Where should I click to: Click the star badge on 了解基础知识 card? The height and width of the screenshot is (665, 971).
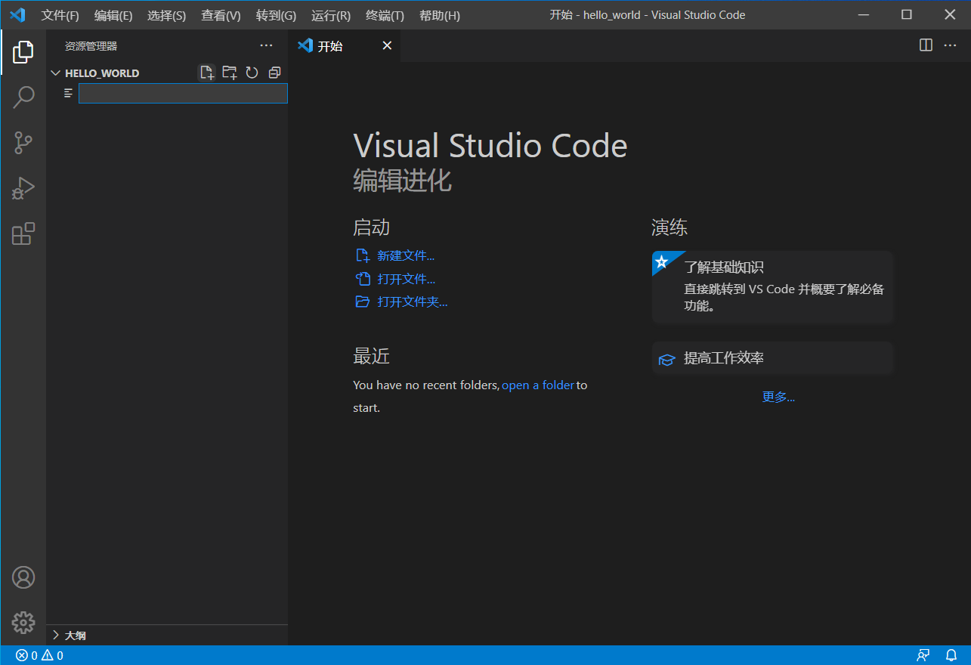(662, 261)
